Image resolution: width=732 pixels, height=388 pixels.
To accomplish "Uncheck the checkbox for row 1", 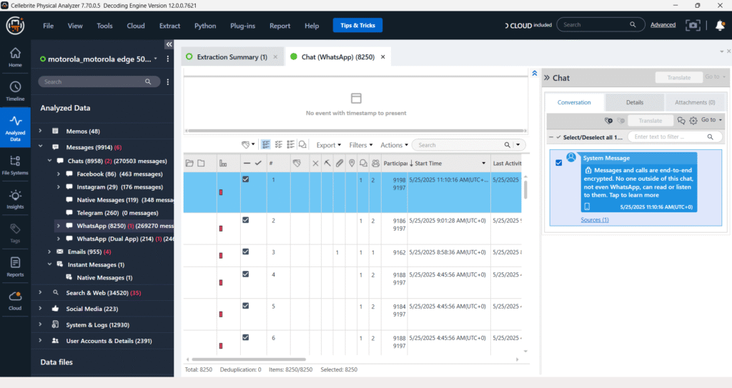I will coord(246,179).
